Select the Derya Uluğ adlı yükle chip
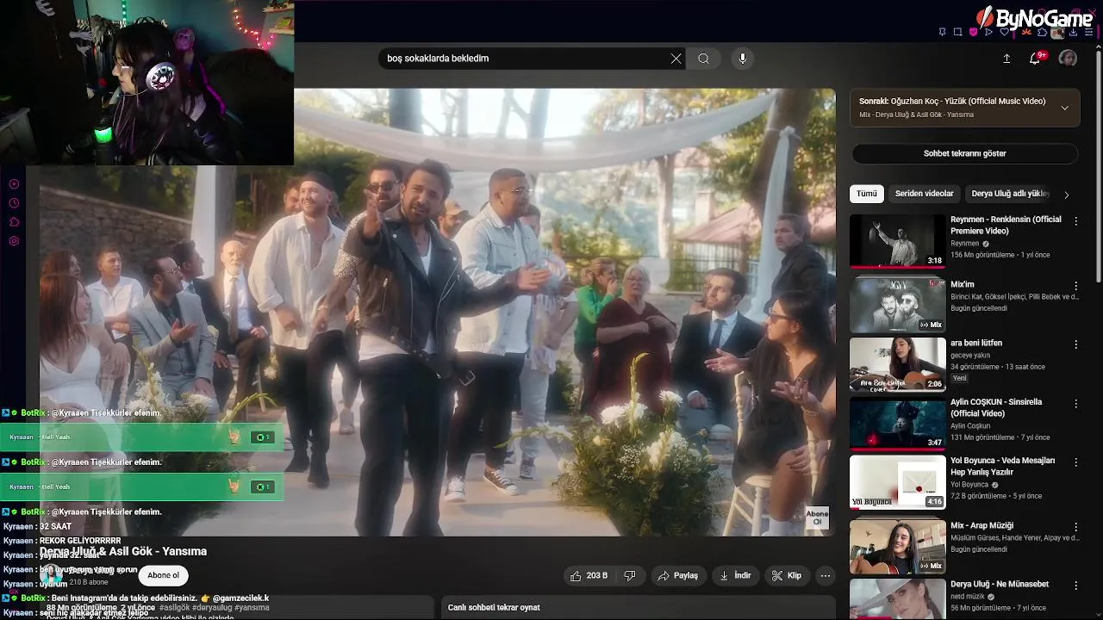 pyautogui.click(x=1010, y=194)
